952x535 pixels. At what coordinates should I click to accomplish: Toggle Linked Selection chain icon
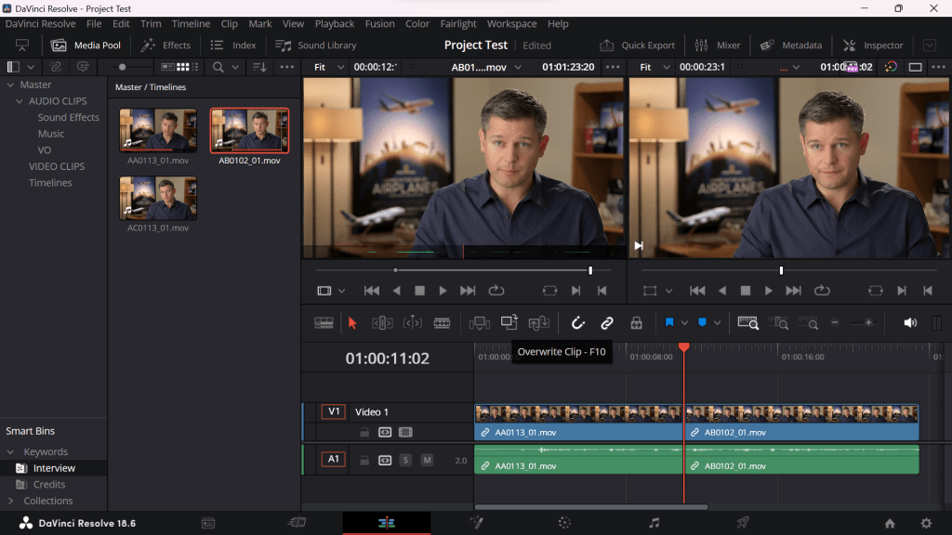(607, 323)
